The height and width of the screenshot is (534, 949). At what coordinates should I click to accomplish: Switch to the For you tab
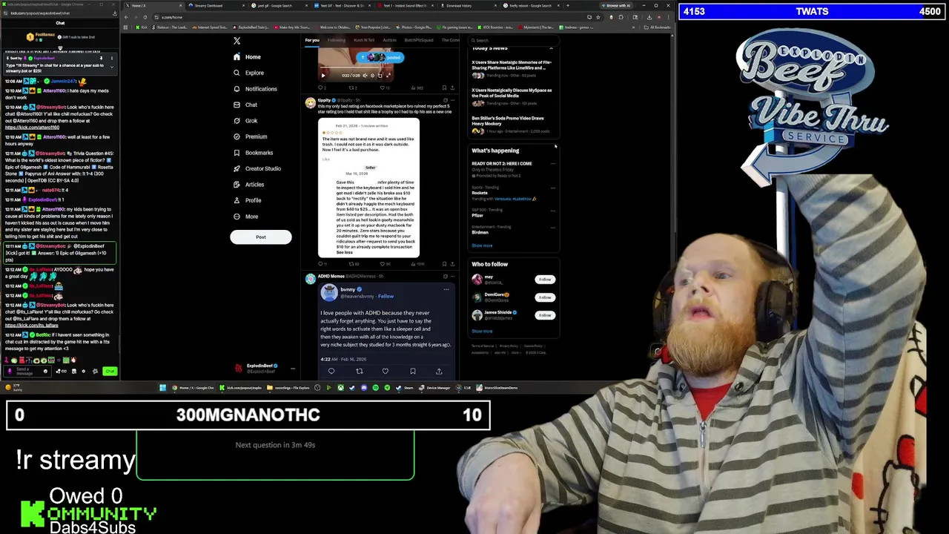312,40
